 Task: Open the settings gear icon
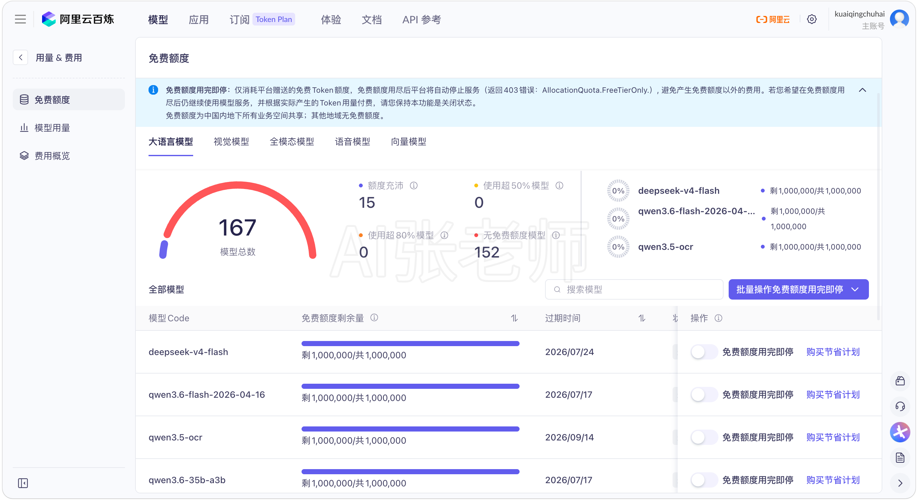tap(812, 19)
